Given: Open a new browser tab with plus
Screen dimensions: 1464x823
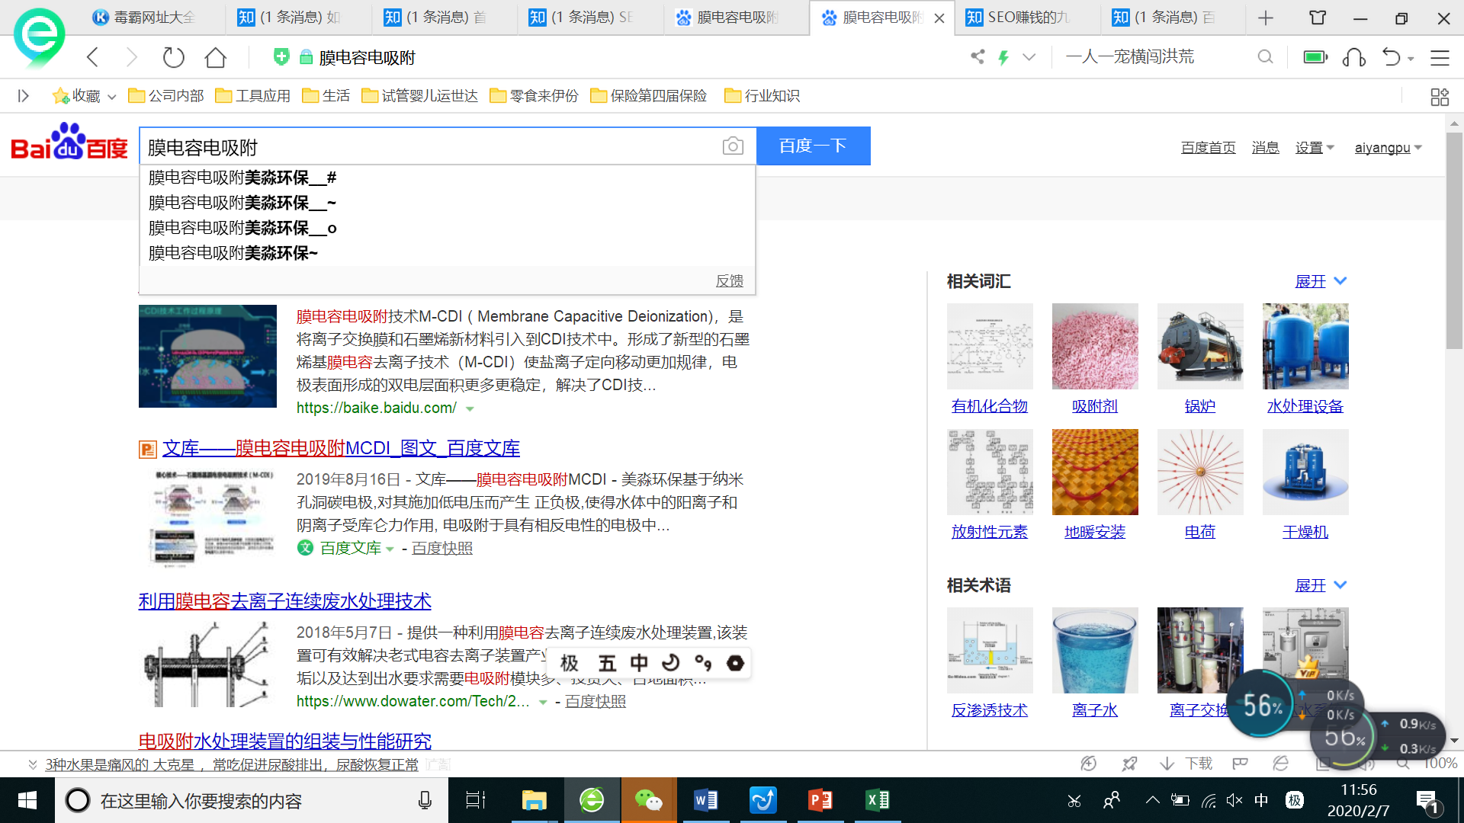Looking at the screenshot, I should [1266, 18].
